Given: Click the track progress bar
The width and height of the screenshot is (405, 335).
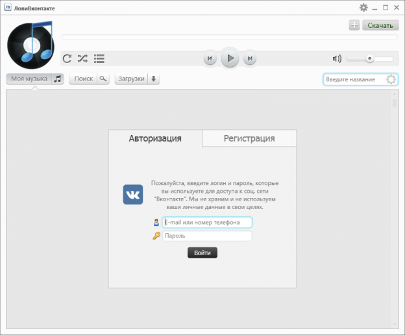Looking at the screenshot, I should coord(230,37).
